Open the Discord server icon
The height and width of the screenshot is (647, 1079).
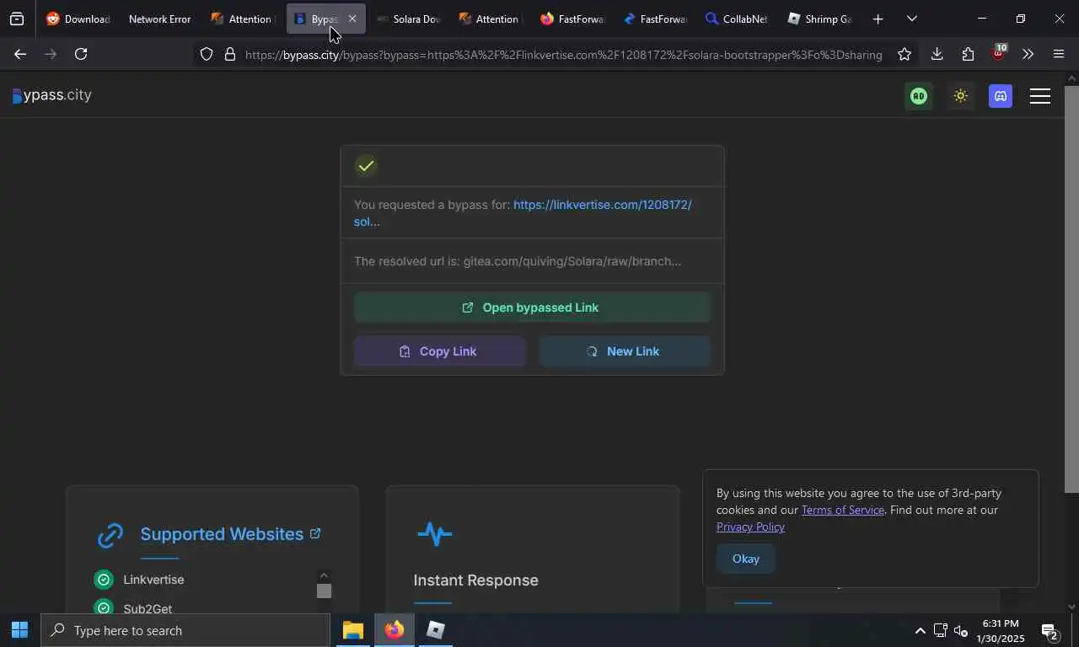pyautogui.click(x=1001, y=96)
